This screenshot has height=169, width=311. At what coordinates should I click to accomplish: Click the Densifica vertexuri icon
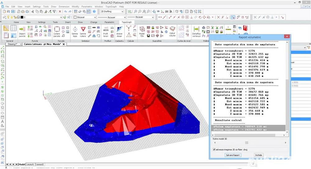tap(196, 31)
